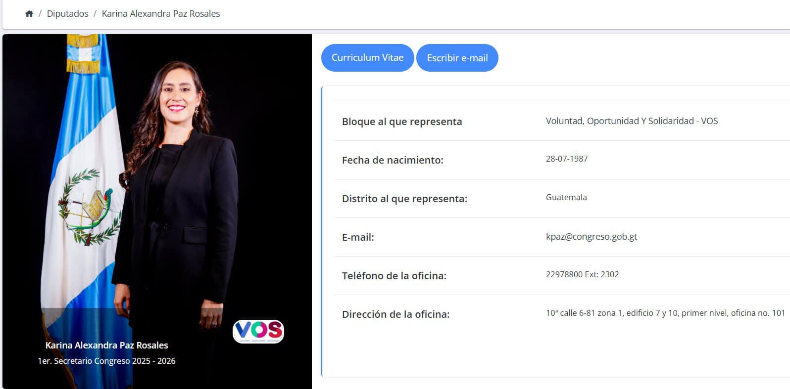The height and width of the screenshot is (389, 790).
Task: Click the Dirección de la oficina label
Action: (395, 314)
